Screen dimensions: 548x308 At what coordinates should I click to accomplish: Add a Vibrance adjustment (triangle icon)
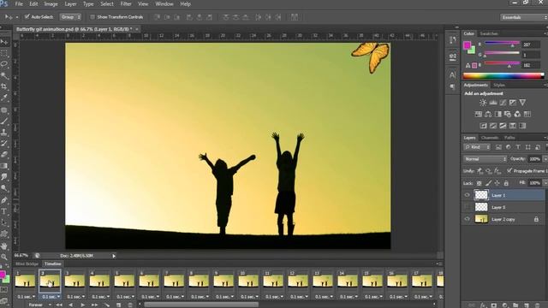coord(522,103)
